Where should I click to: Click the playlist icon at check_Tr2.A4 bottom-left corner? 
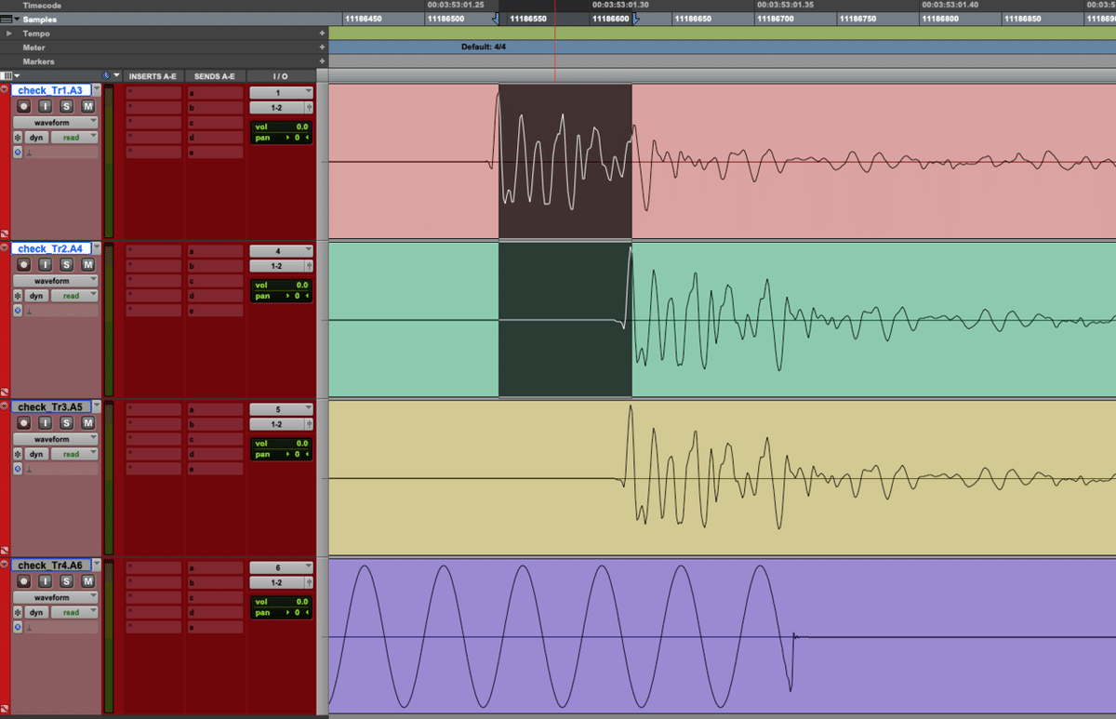pos(5,393)
